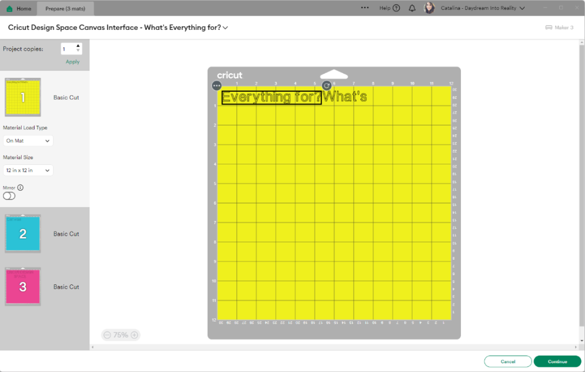Click the vertical scrollbar down arrow
585x372 pixels.
(582, 340)
